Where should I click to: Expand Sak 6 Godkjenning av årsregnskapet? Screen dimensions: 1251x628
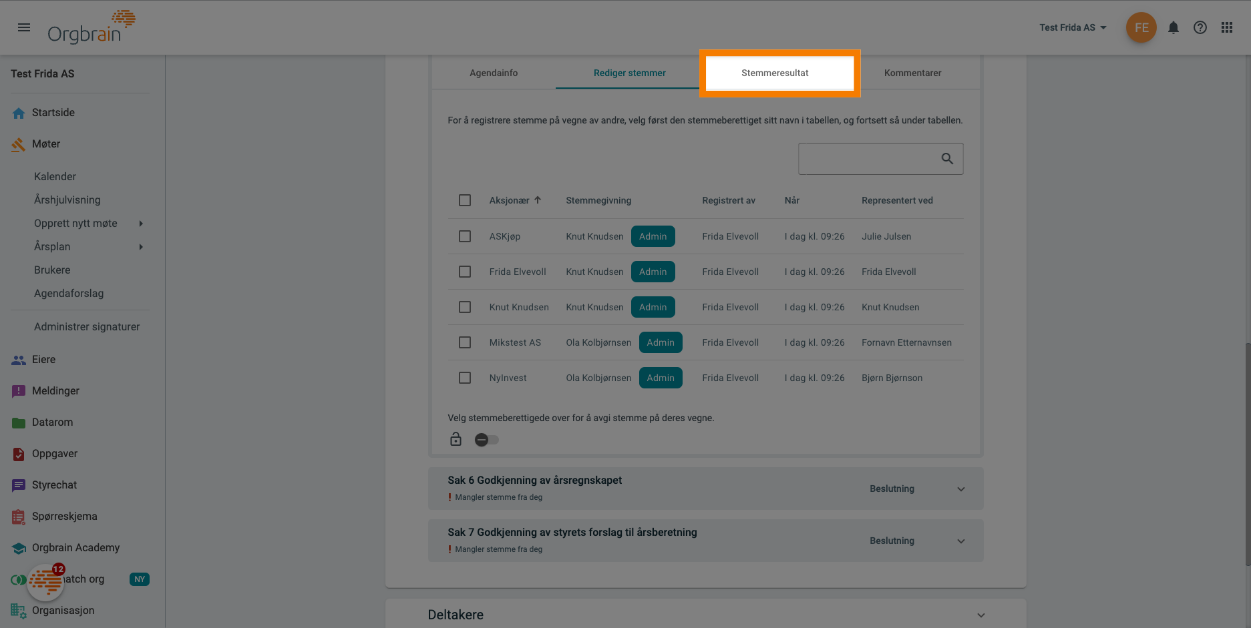pos(960,489)
